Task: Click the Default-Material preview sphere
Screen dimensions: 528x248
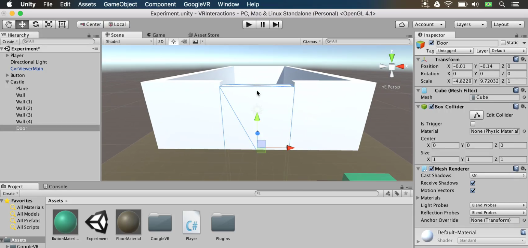Action: [427, 236]
